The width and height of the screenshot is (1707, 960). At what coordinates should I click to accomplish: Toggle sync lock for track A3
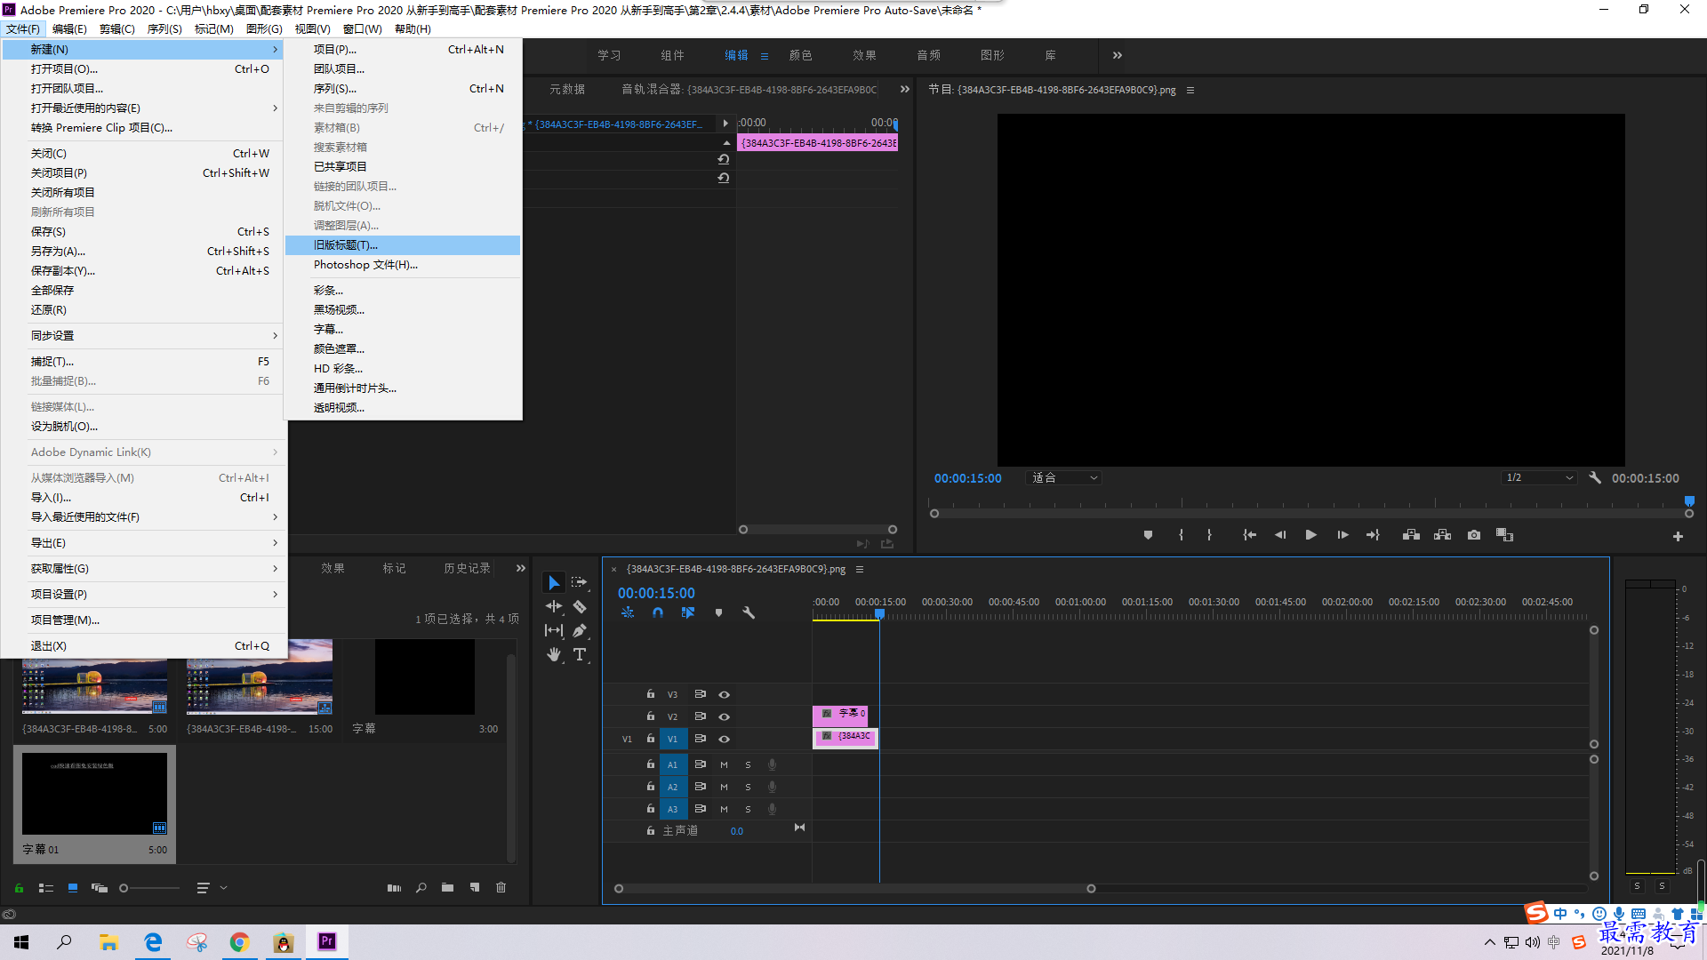(x=700, y=809)
